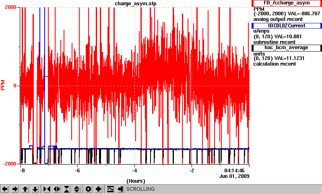The width and height of the screenshot is (322, 194).
Task: Select the IBC0L02Current curve in the legend
Action: pyautogui.click(x=287, y=26)
